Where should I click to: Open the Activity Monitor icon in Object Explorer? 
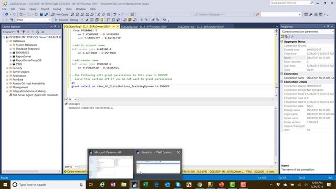[43, 32]
